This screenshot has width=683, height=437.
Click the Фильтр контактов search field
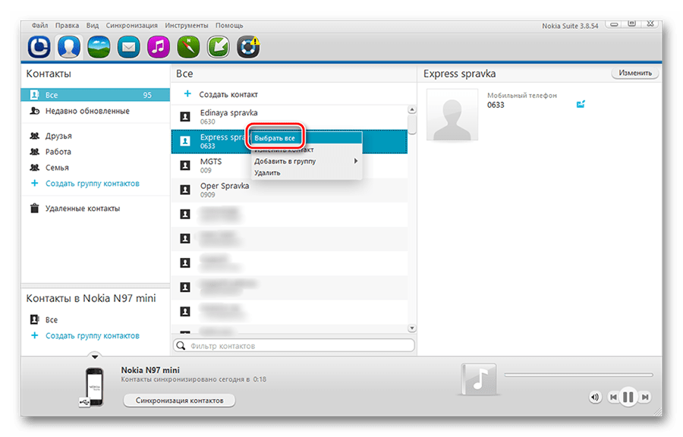(294, 346)
